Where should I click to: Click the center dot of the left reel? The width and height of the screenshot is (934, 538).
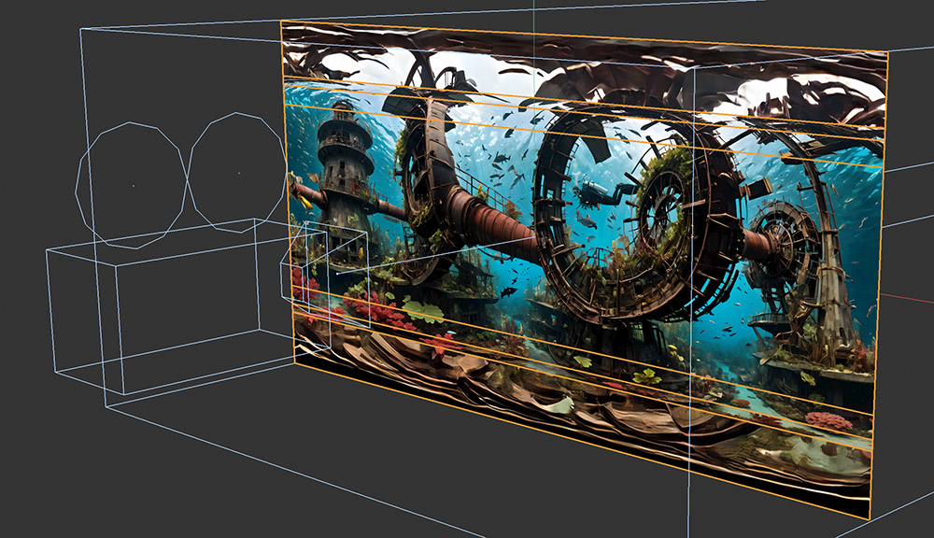coord(133,186)
